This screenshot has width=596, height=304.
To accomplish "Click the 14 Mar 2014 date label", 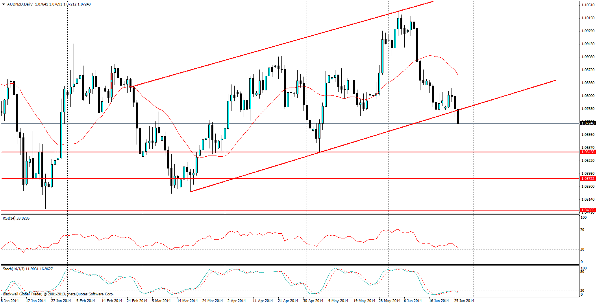I will [187, 301].
